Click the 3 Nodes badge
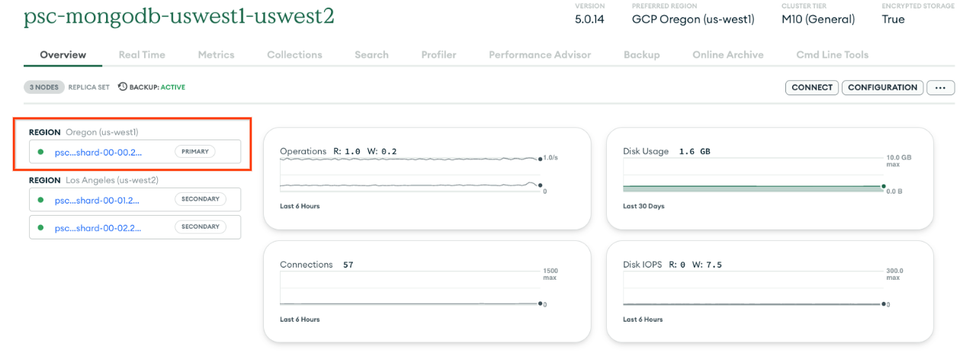 [43, 87]
